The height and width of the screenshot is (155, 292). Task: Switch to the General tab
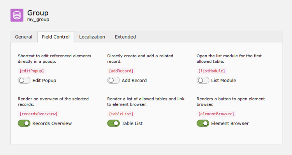(24, 37)
